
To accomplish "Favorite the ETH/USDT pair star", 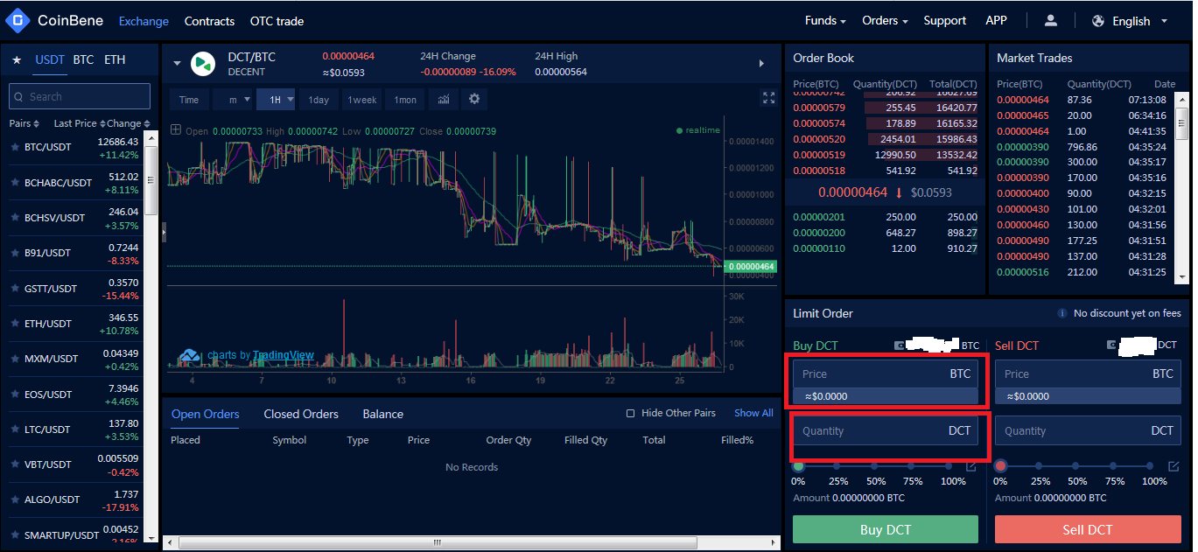I will tap(15, 324).
